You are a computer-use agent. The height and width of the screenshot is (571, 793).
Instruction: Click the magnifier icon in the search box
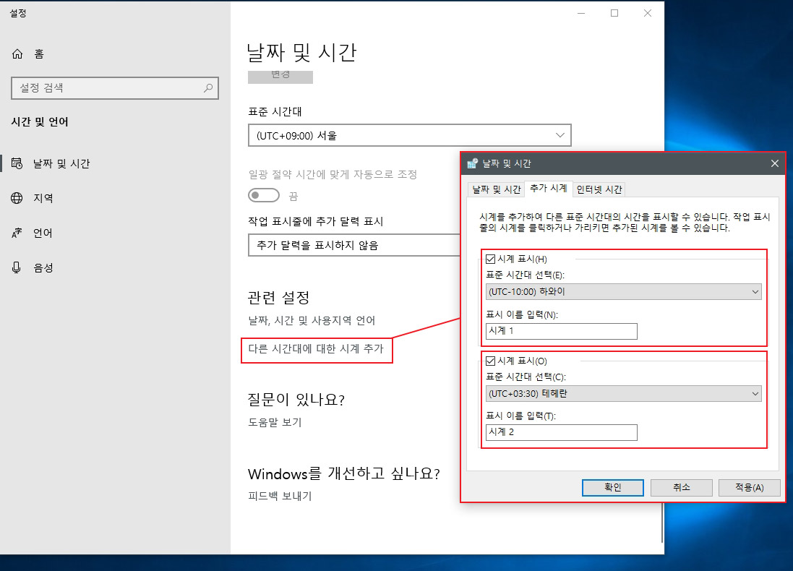(x=209, y=88)
